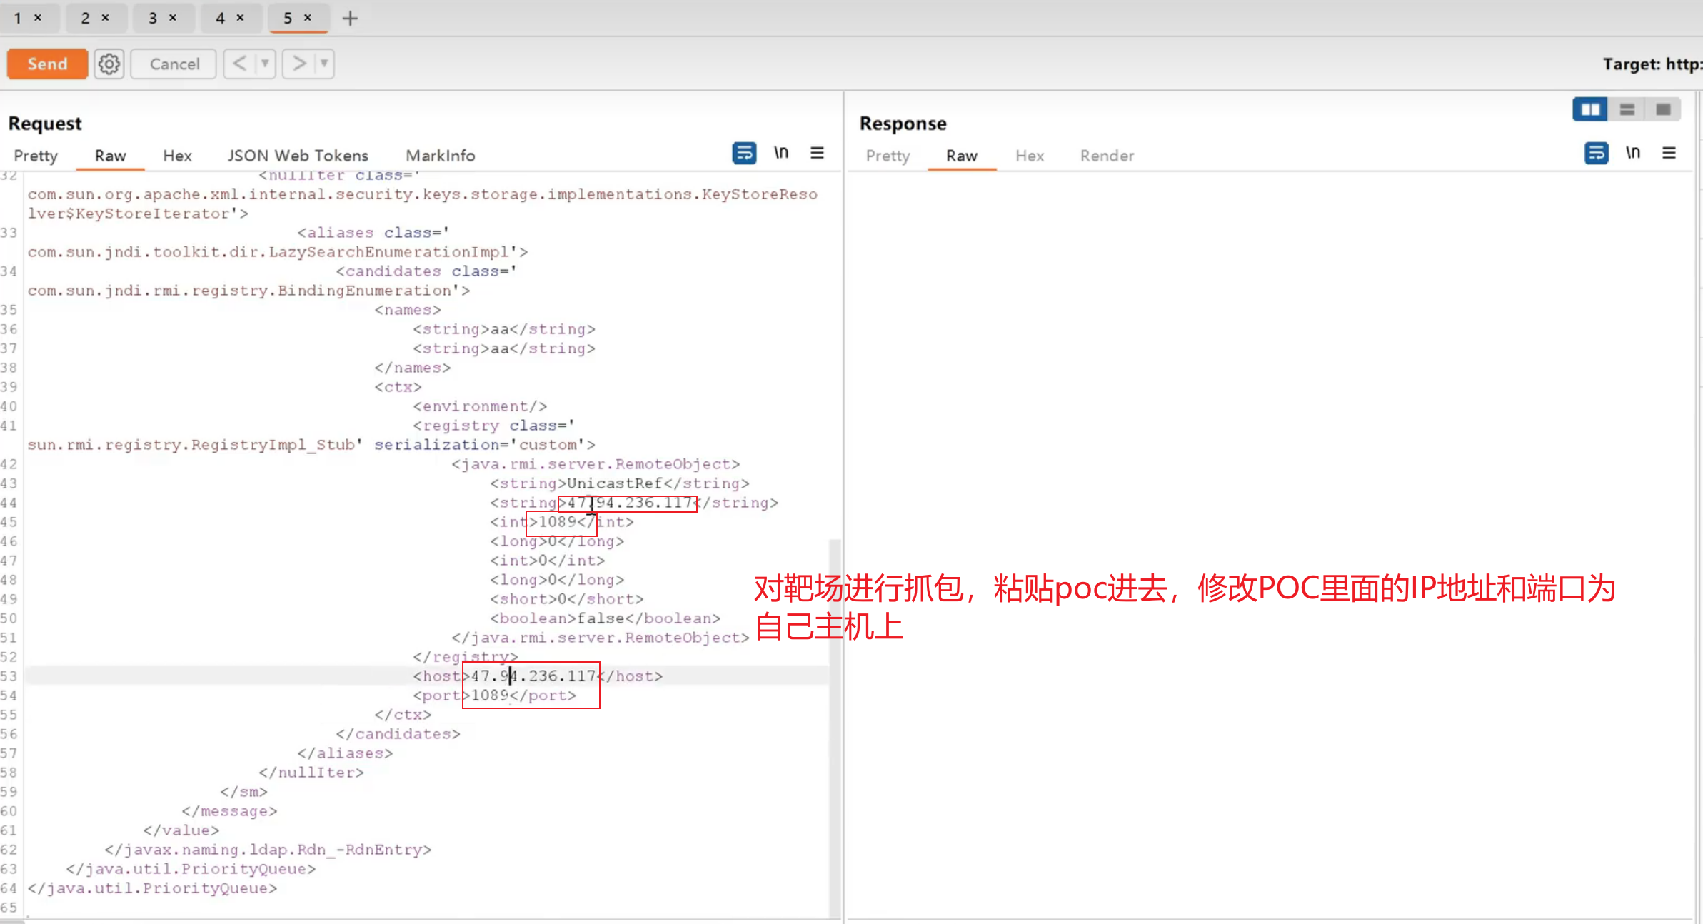The width and height of the screenshot is (1703, 924).
Task: Switch Response view to the Hex tab
Action: point(1029,156)
